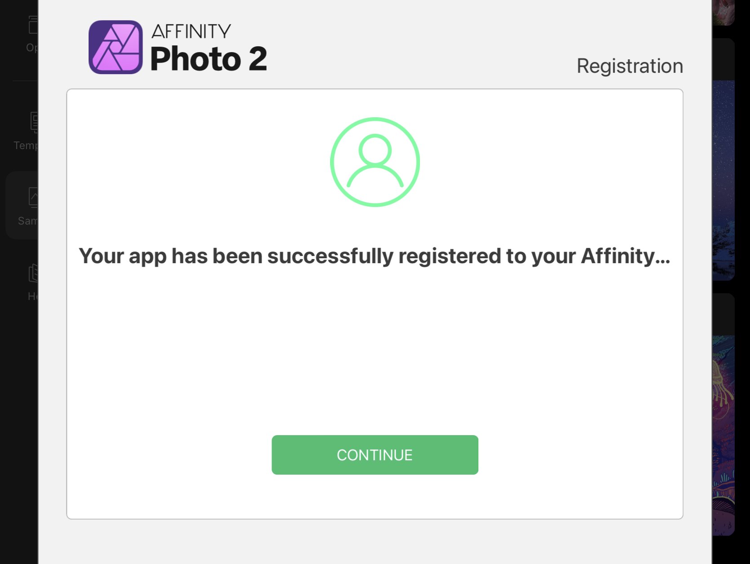Click the green user profile icon
Screen dimensions: 750x564
tap(375, 162)
